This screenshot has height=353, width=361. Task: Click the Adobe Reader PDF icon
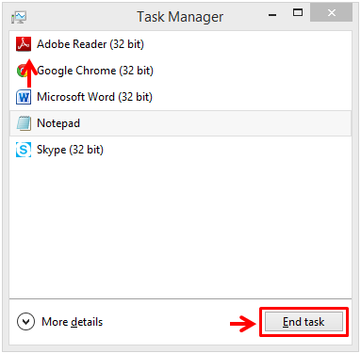(24, 44)
